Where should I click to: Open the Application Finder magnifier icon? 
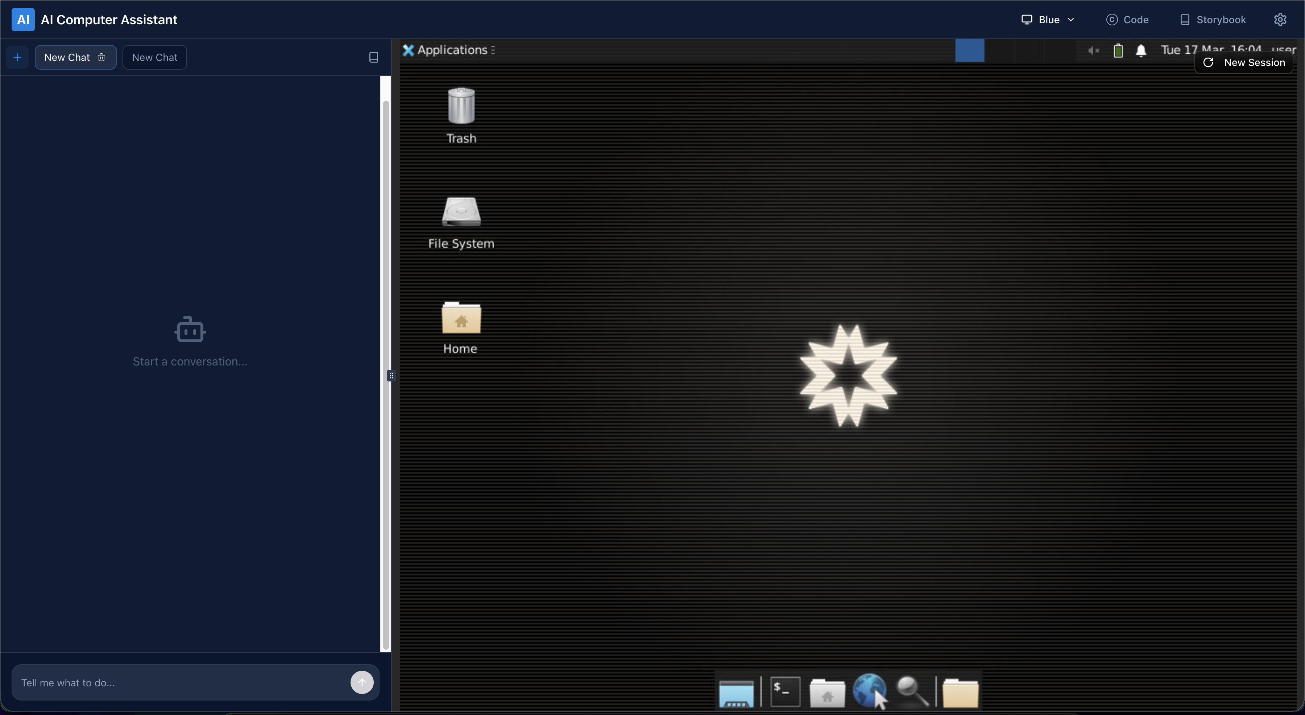point(912,691)
